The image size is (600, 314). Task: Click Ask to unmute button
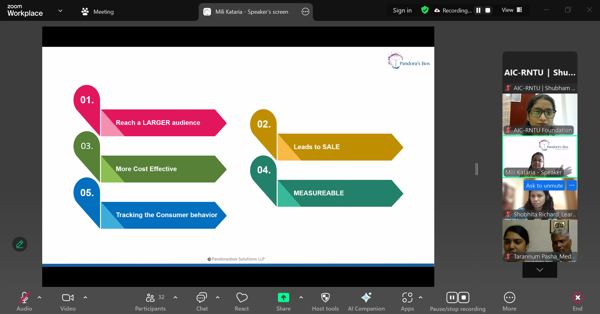point(544,186)
